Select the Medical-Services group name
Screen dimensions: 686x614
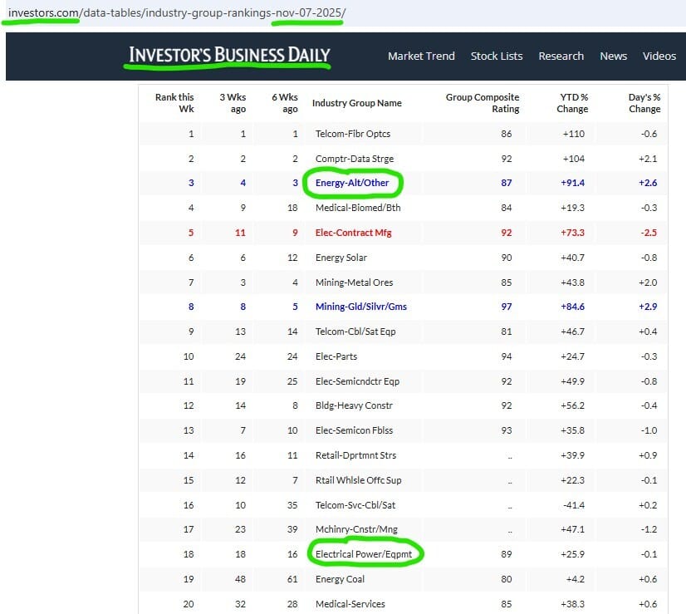350,604
